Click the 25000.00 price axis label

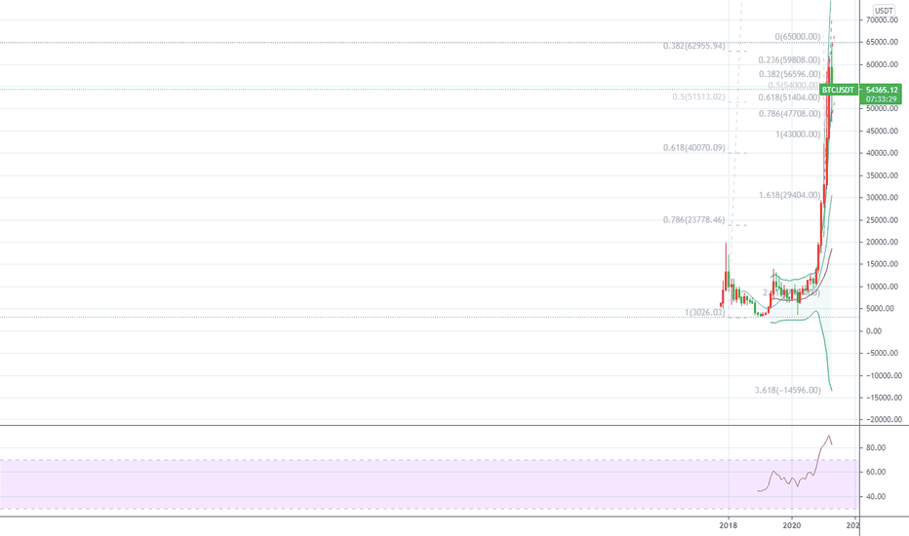[883, 220]
